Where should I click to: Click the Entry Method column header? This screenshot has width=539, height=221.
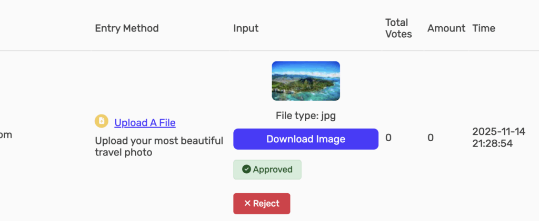click(x=126, y=28)
